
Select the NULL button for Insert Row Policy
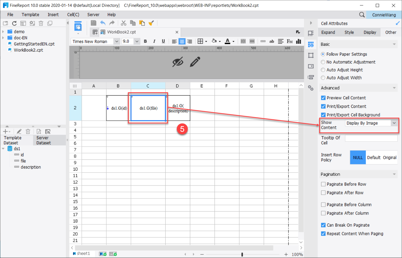click(358, 157)
